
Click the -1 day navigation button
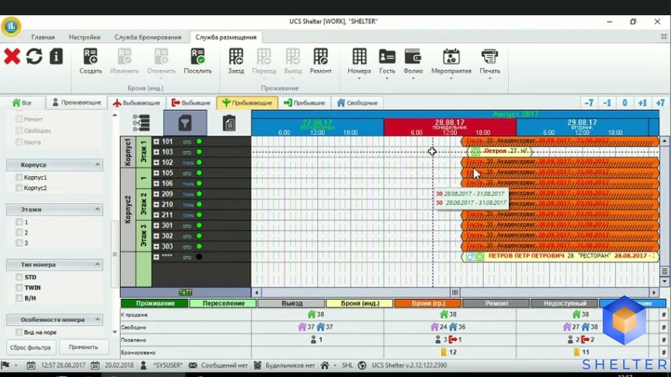point(607,103)
